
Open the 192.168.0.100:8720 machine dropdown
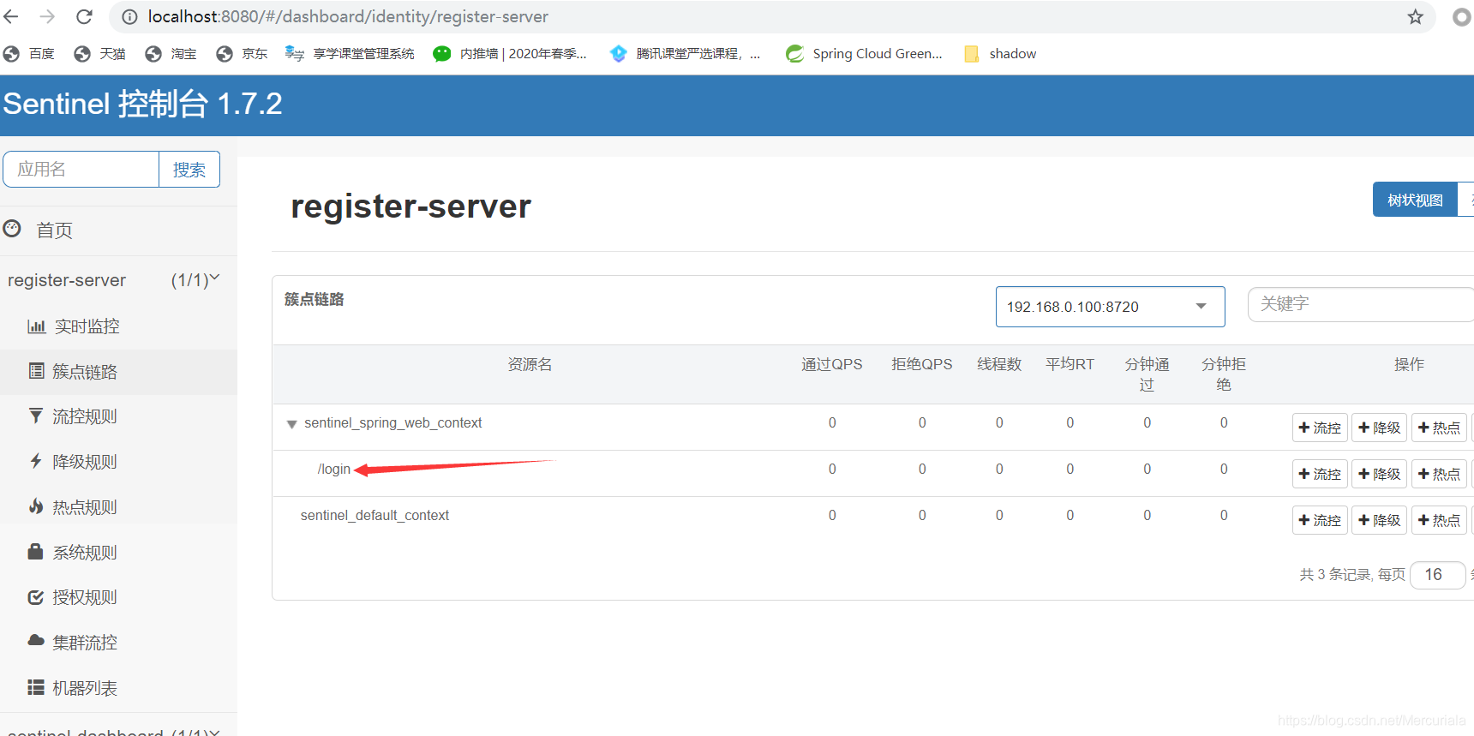coord(1110,307)
